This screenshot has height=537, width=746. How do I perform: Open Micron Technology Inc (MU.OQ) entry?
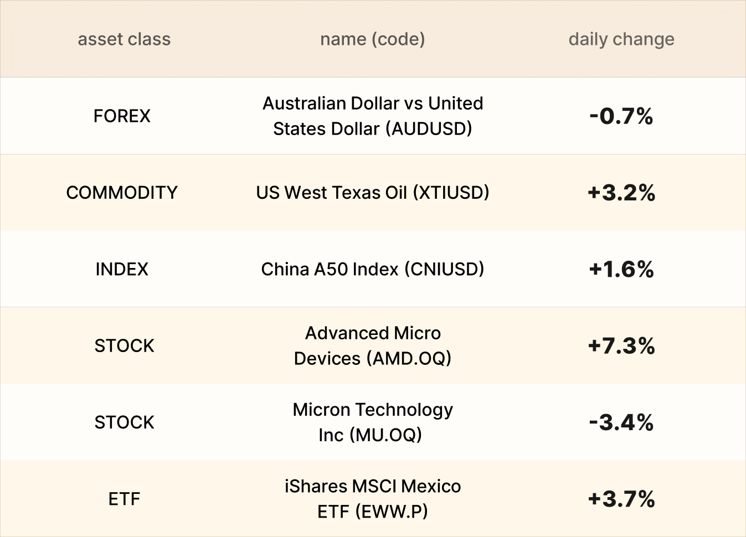tap(372, 422)
